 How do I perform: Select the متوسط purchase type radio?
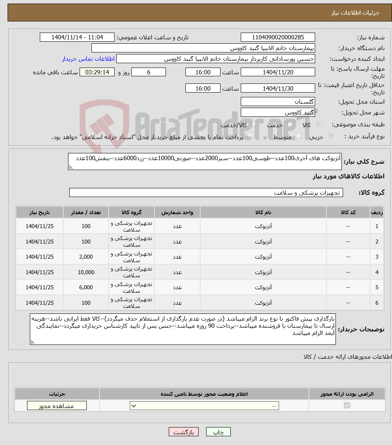pyautogui.click(x=299, y=136)
